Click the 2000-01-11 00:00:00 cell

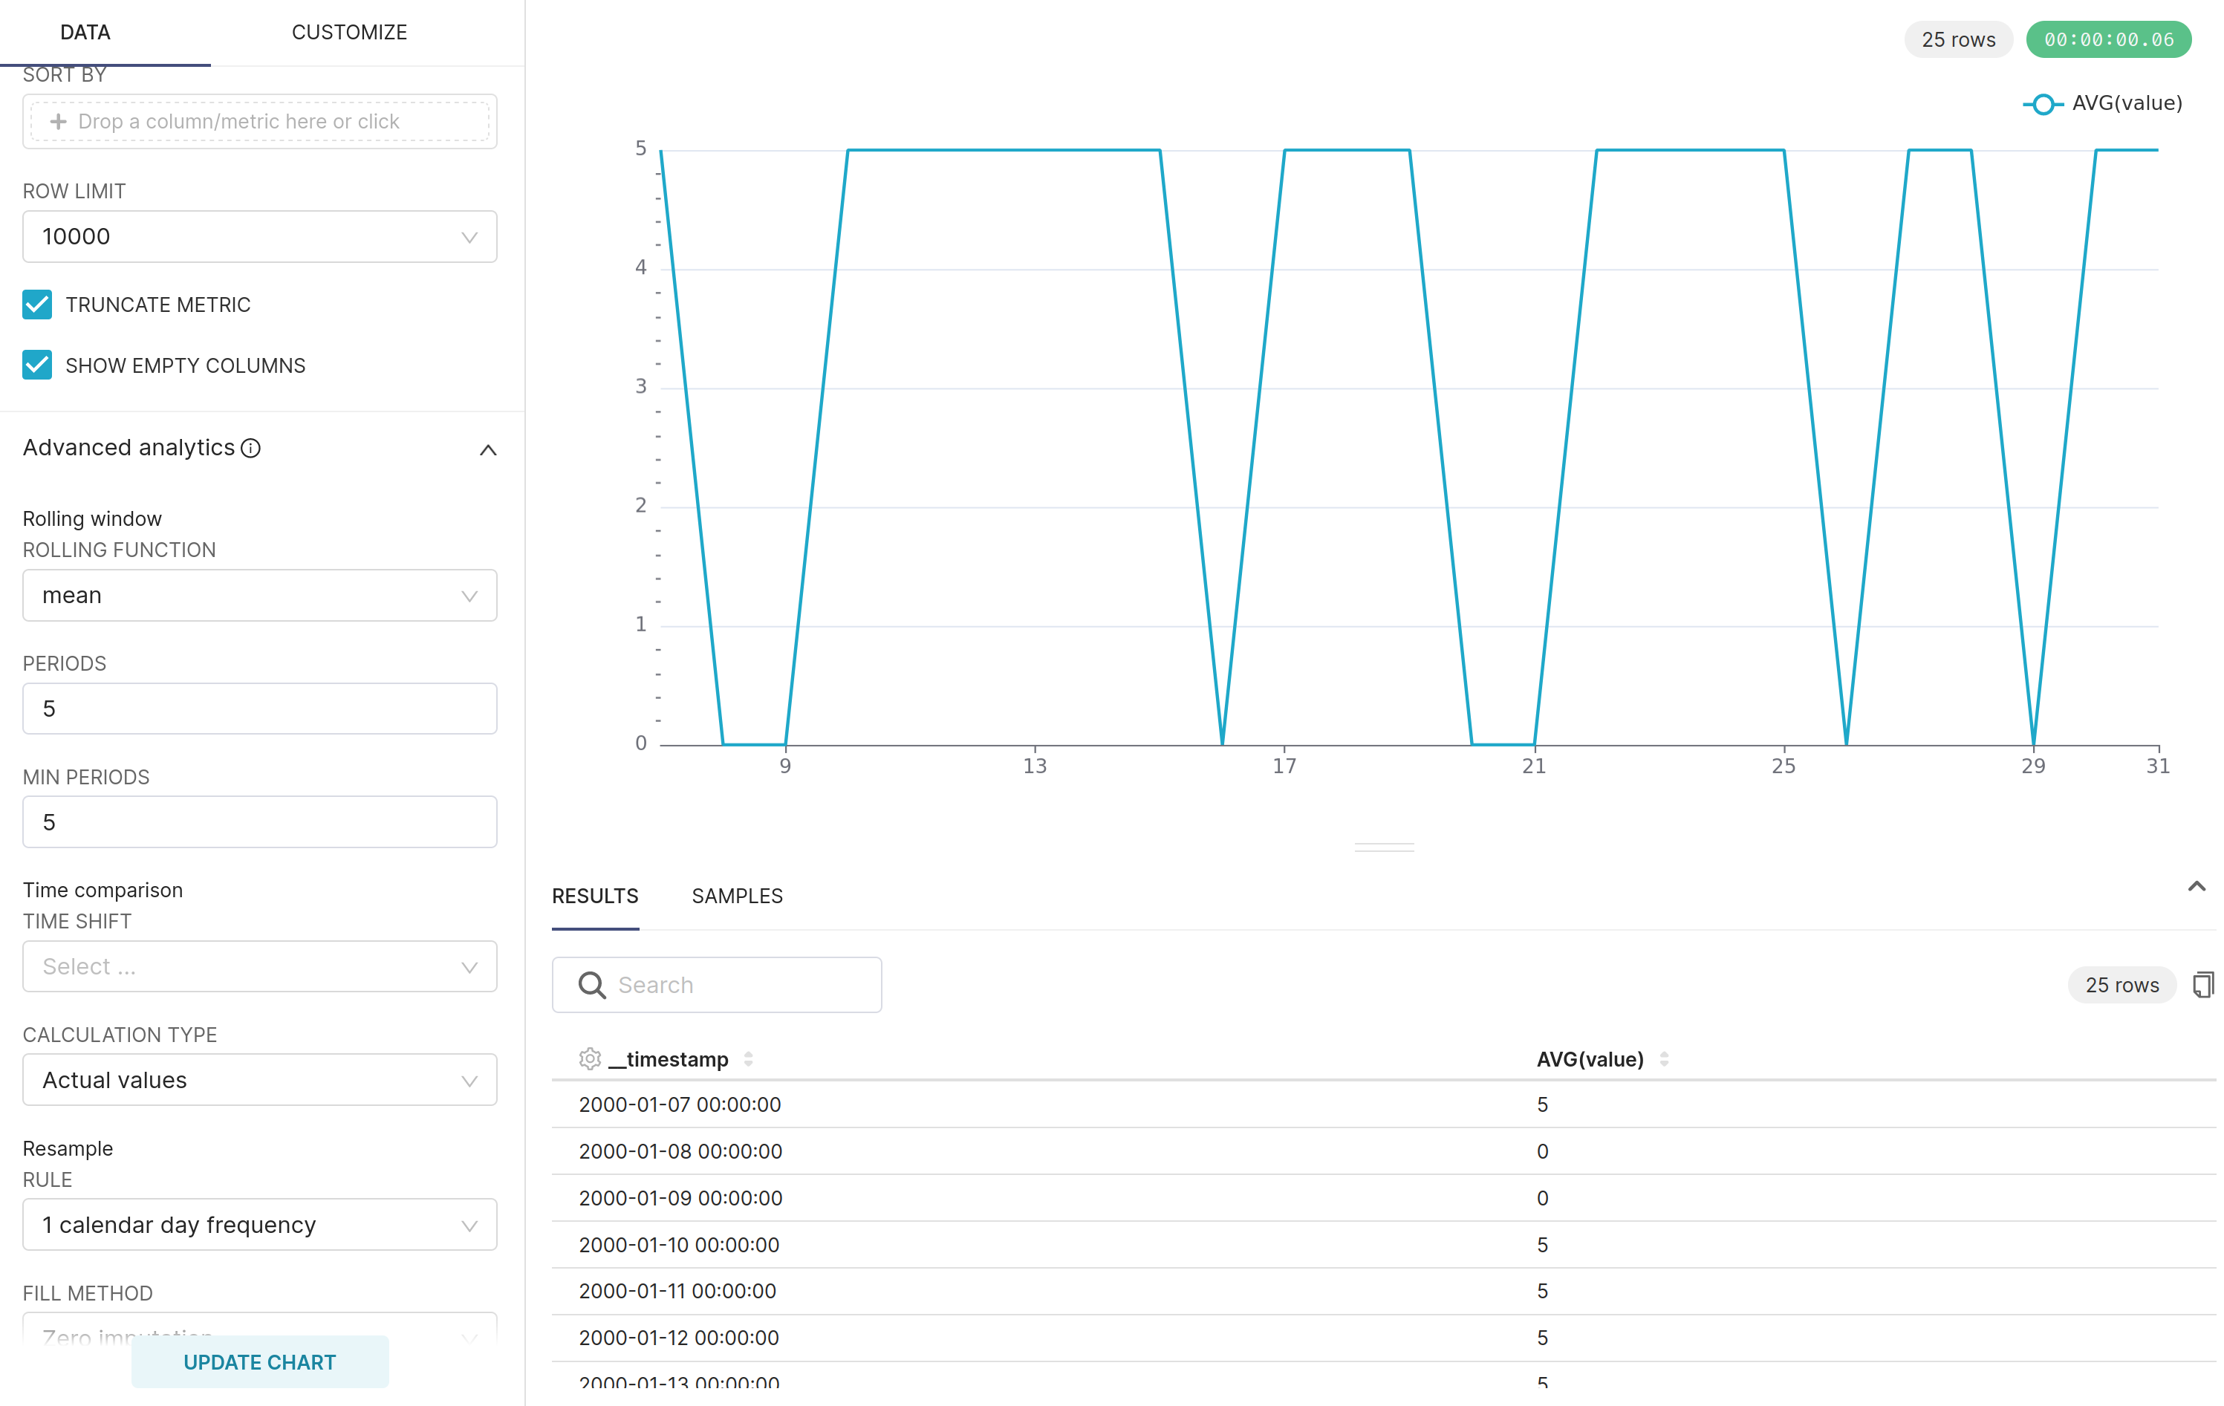[x=678, y=1292]
